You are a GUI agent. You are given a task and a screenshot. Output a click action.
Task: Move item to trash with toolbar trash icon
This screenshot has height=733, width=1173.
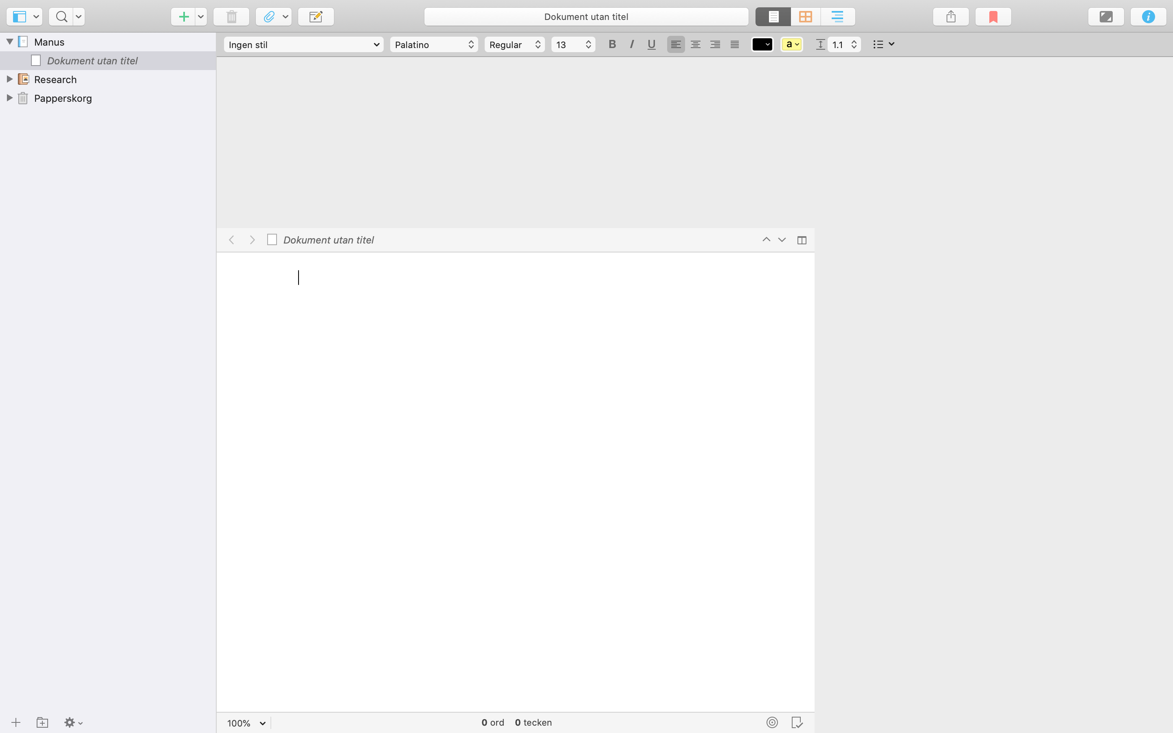click(231, 16)
